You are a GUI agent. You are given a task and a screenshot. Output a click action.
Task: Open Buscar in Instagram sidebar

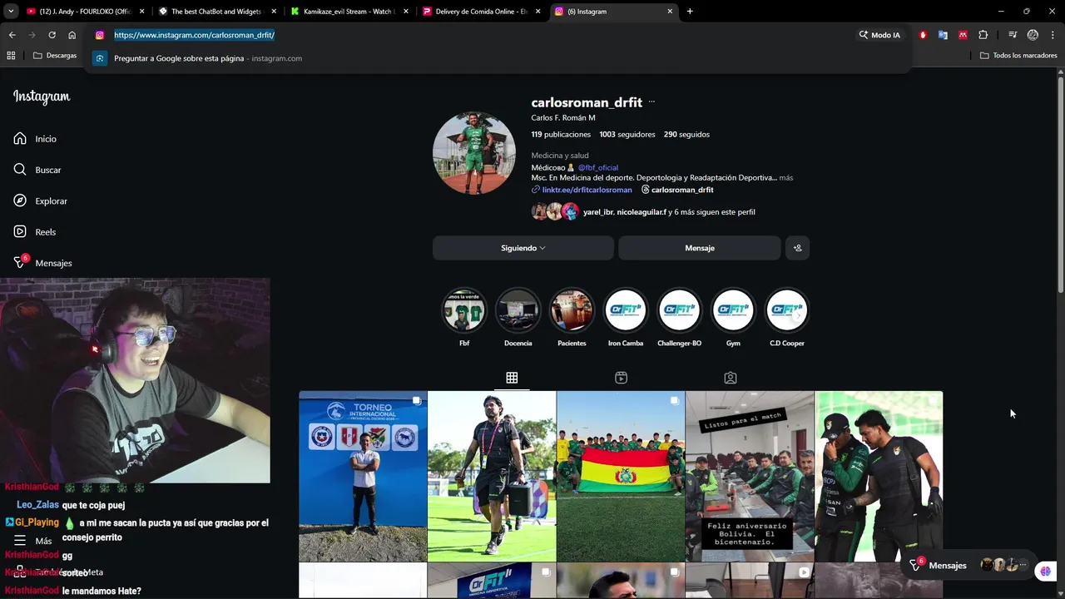coord(37,170)
